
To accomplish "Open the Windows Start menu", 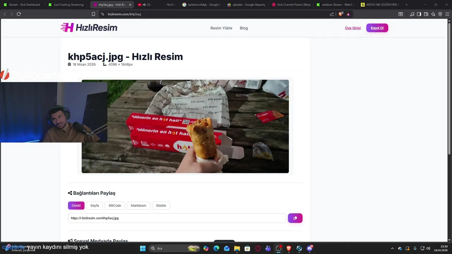I will click(143, 248).
